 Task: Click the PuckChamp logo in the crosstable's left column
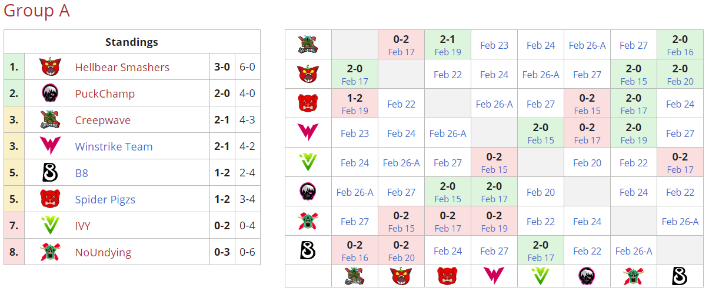[x=308, y=192]
